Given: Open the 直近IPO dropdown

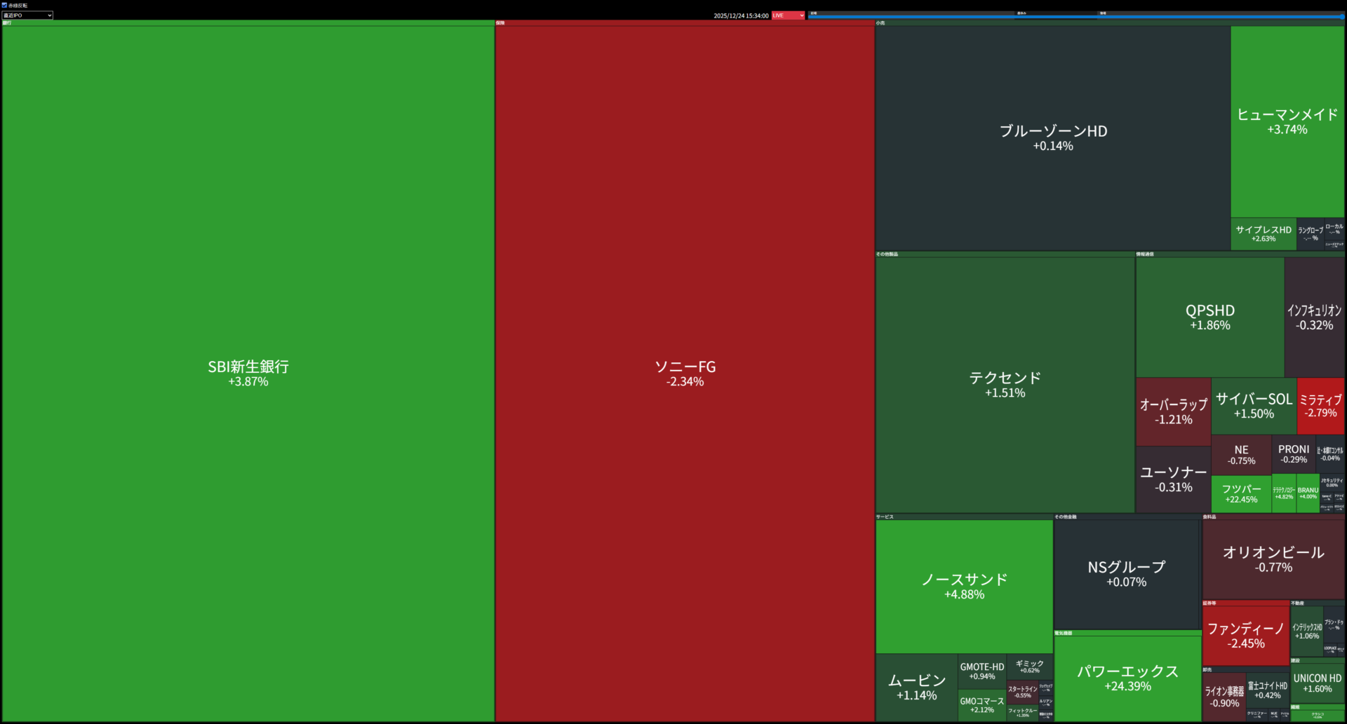Looking at the screenshot, I should coord(27,15).
